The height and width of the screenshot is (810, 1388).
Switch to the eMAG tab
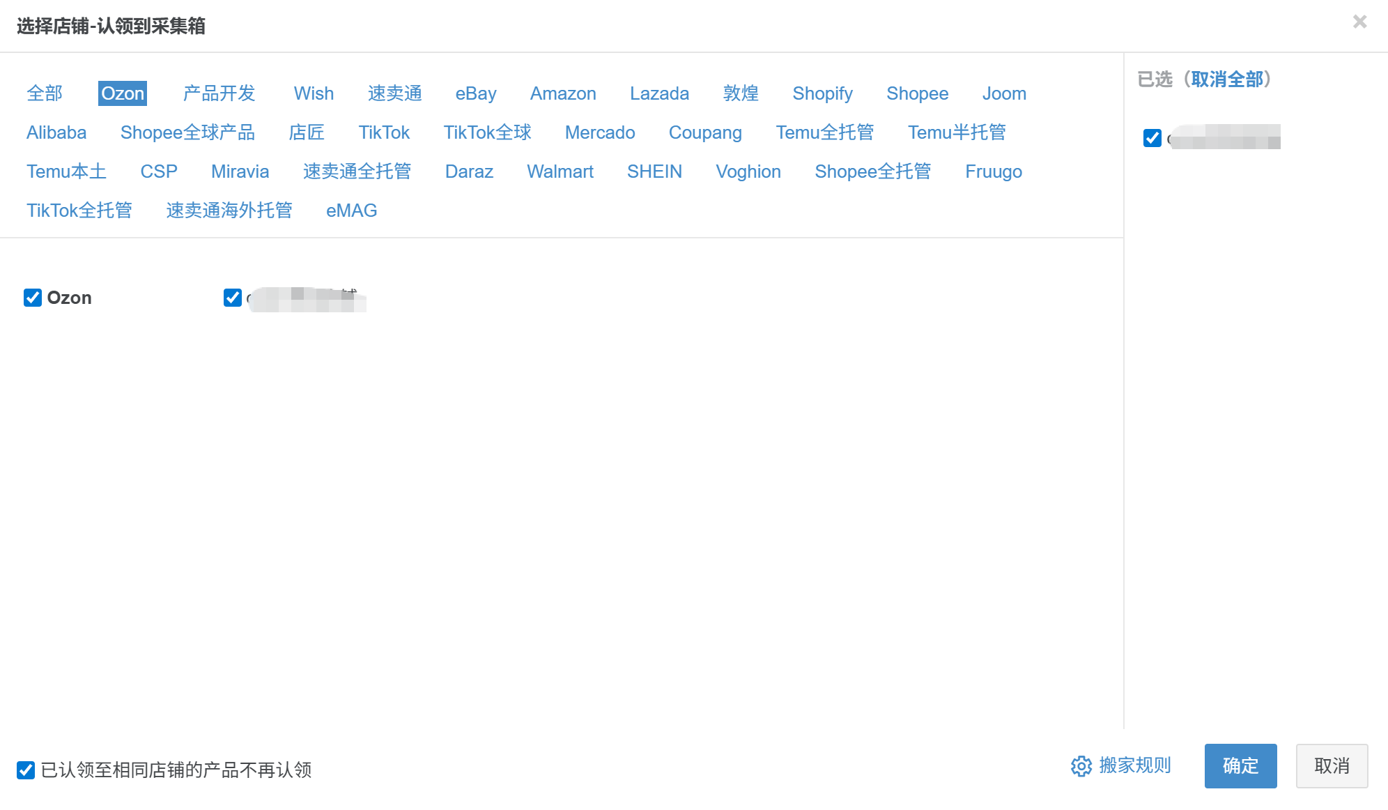pyautogui.click(x=352, y=211)
